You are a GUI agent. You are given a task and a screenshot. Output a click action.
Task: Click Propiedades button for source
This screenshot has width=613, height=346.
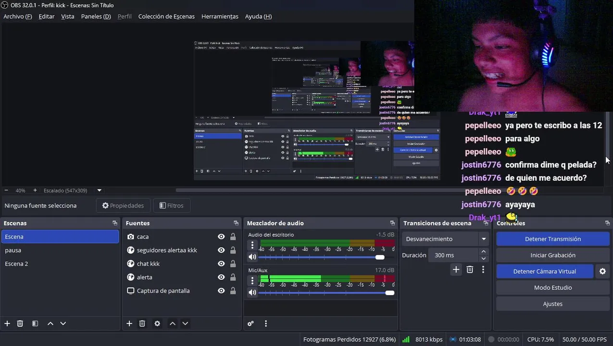pos(123,206)
